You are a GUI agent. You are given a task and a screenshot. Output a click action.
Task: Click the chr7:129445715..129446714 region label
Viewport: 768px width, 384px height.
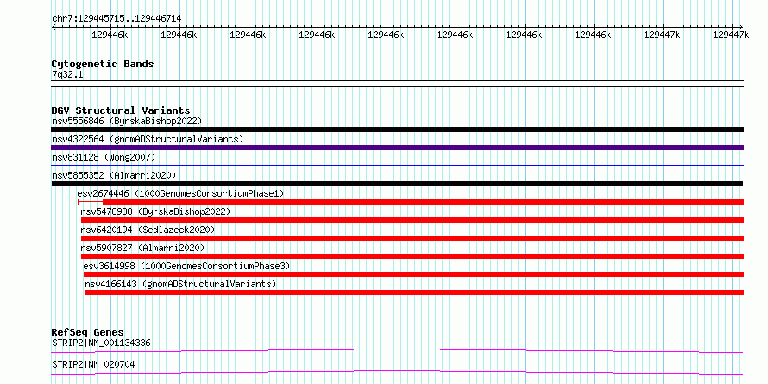[x=116, y=19]
